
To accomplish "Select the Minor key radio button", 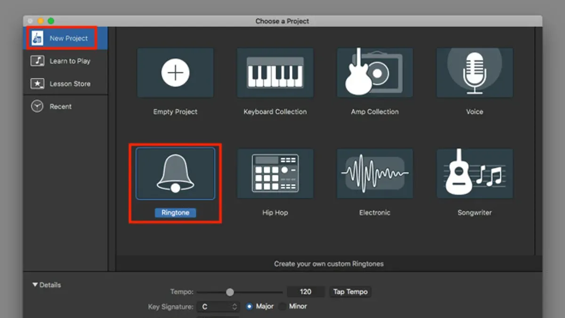I will pos(282,306).
